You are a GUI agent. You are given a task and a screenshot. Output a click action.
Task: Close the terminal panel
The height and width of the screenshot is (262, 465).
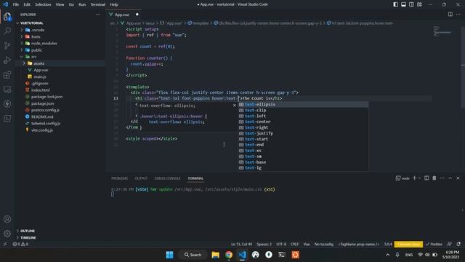(x=458, y=178)
